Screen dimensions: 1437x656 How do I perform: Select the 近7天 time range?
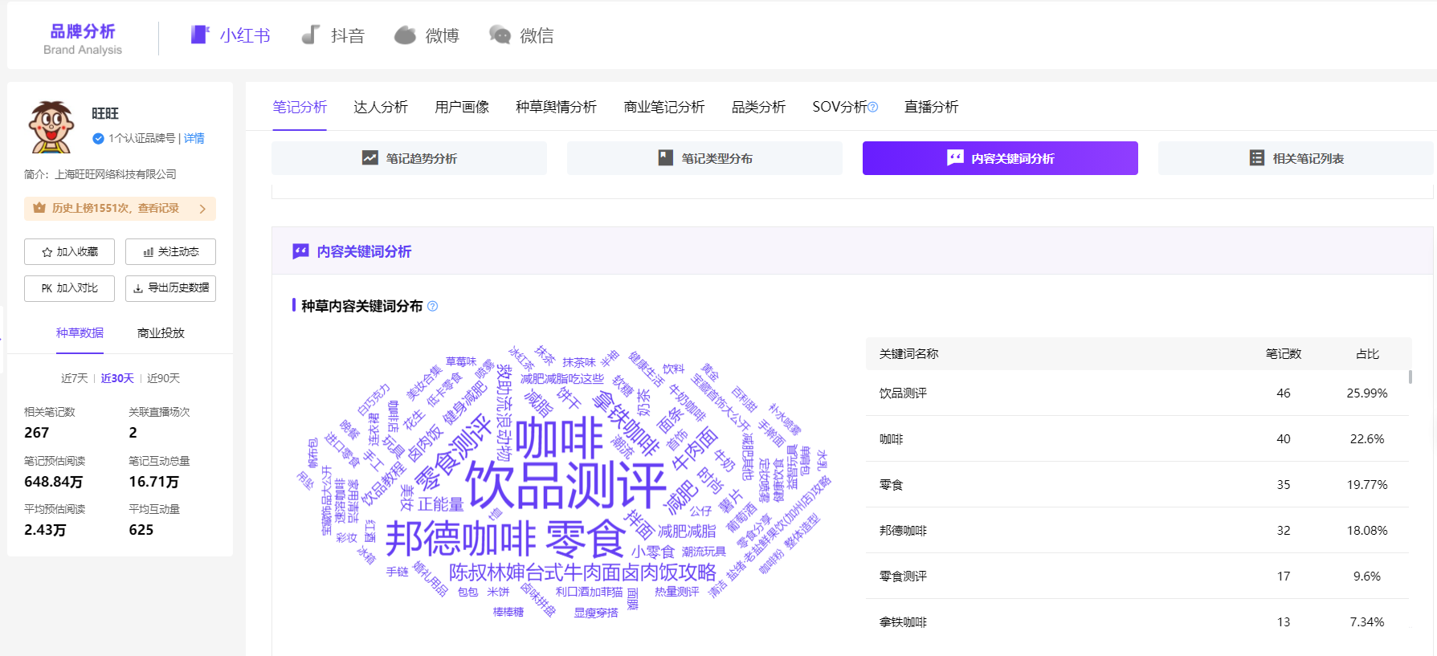click(74, 378)
